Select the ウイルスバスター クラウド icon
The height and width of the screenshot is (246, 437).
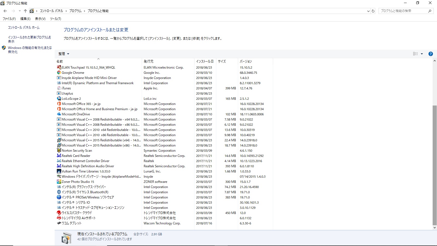(59, 213)
